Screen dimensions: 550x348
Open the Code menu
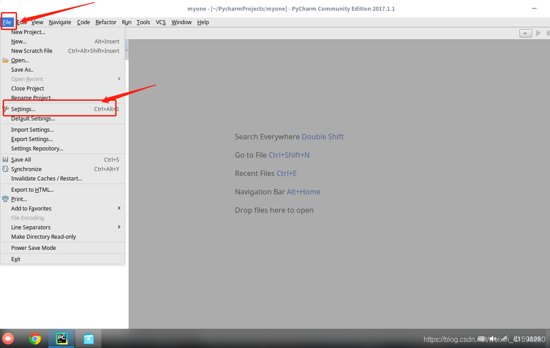tap(83, 22)
